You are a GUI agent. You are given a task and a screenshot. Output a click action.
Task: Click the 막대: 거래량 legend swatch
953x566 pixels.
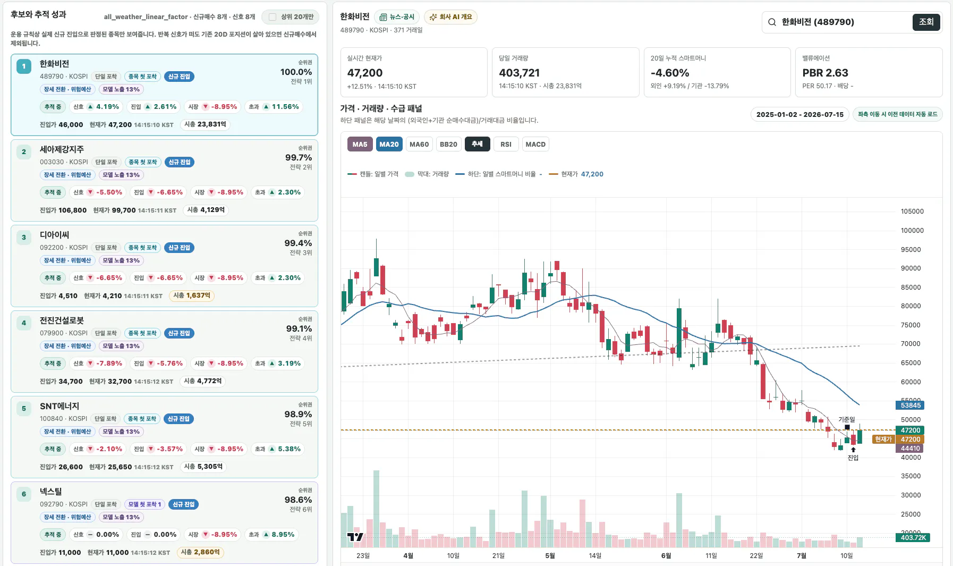coord(410,174)
